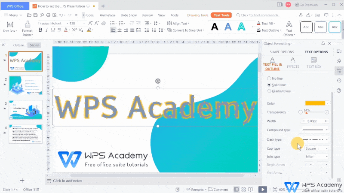The height and width of the screenshot is (193, 344).
Task: Click the Undo icon
Action: pos(61,15)
